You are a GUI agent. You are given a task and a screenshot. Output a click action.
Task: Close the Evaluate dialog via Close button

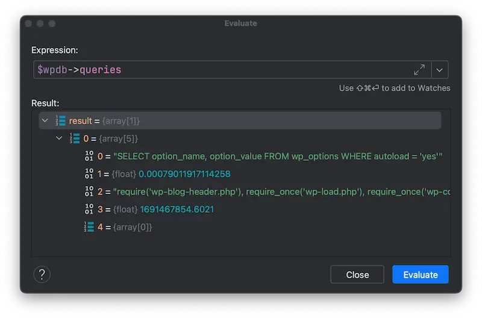tap(357, 274)
